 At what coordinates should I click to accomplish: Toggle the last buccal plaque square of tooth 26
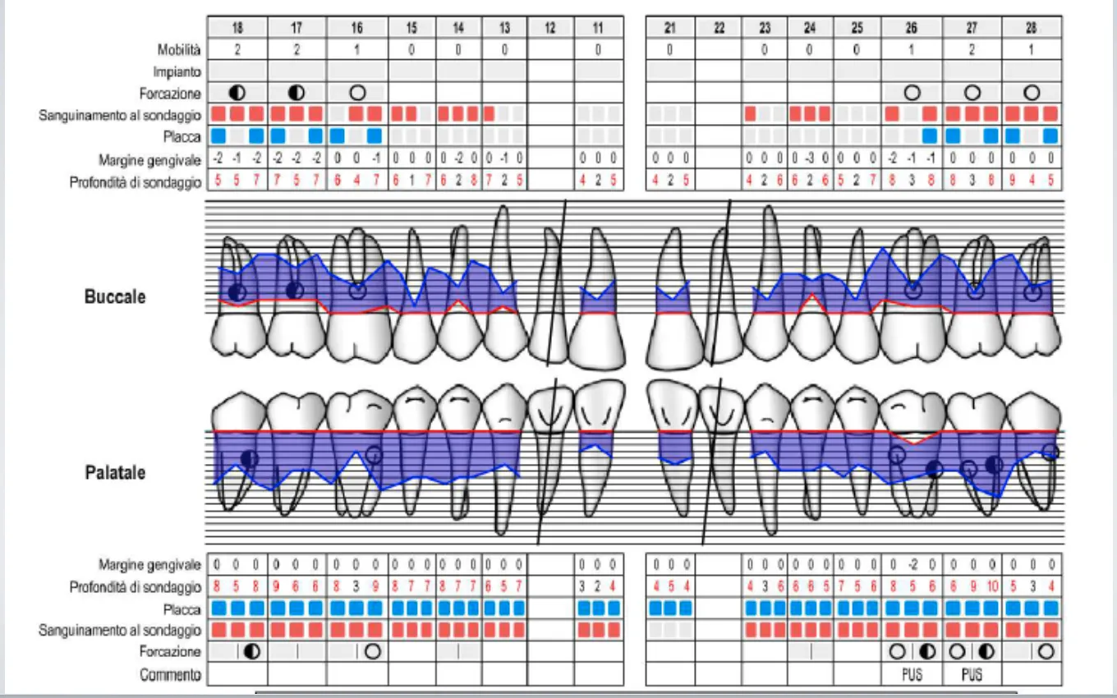pyautogui.click(x=929, y=135)
